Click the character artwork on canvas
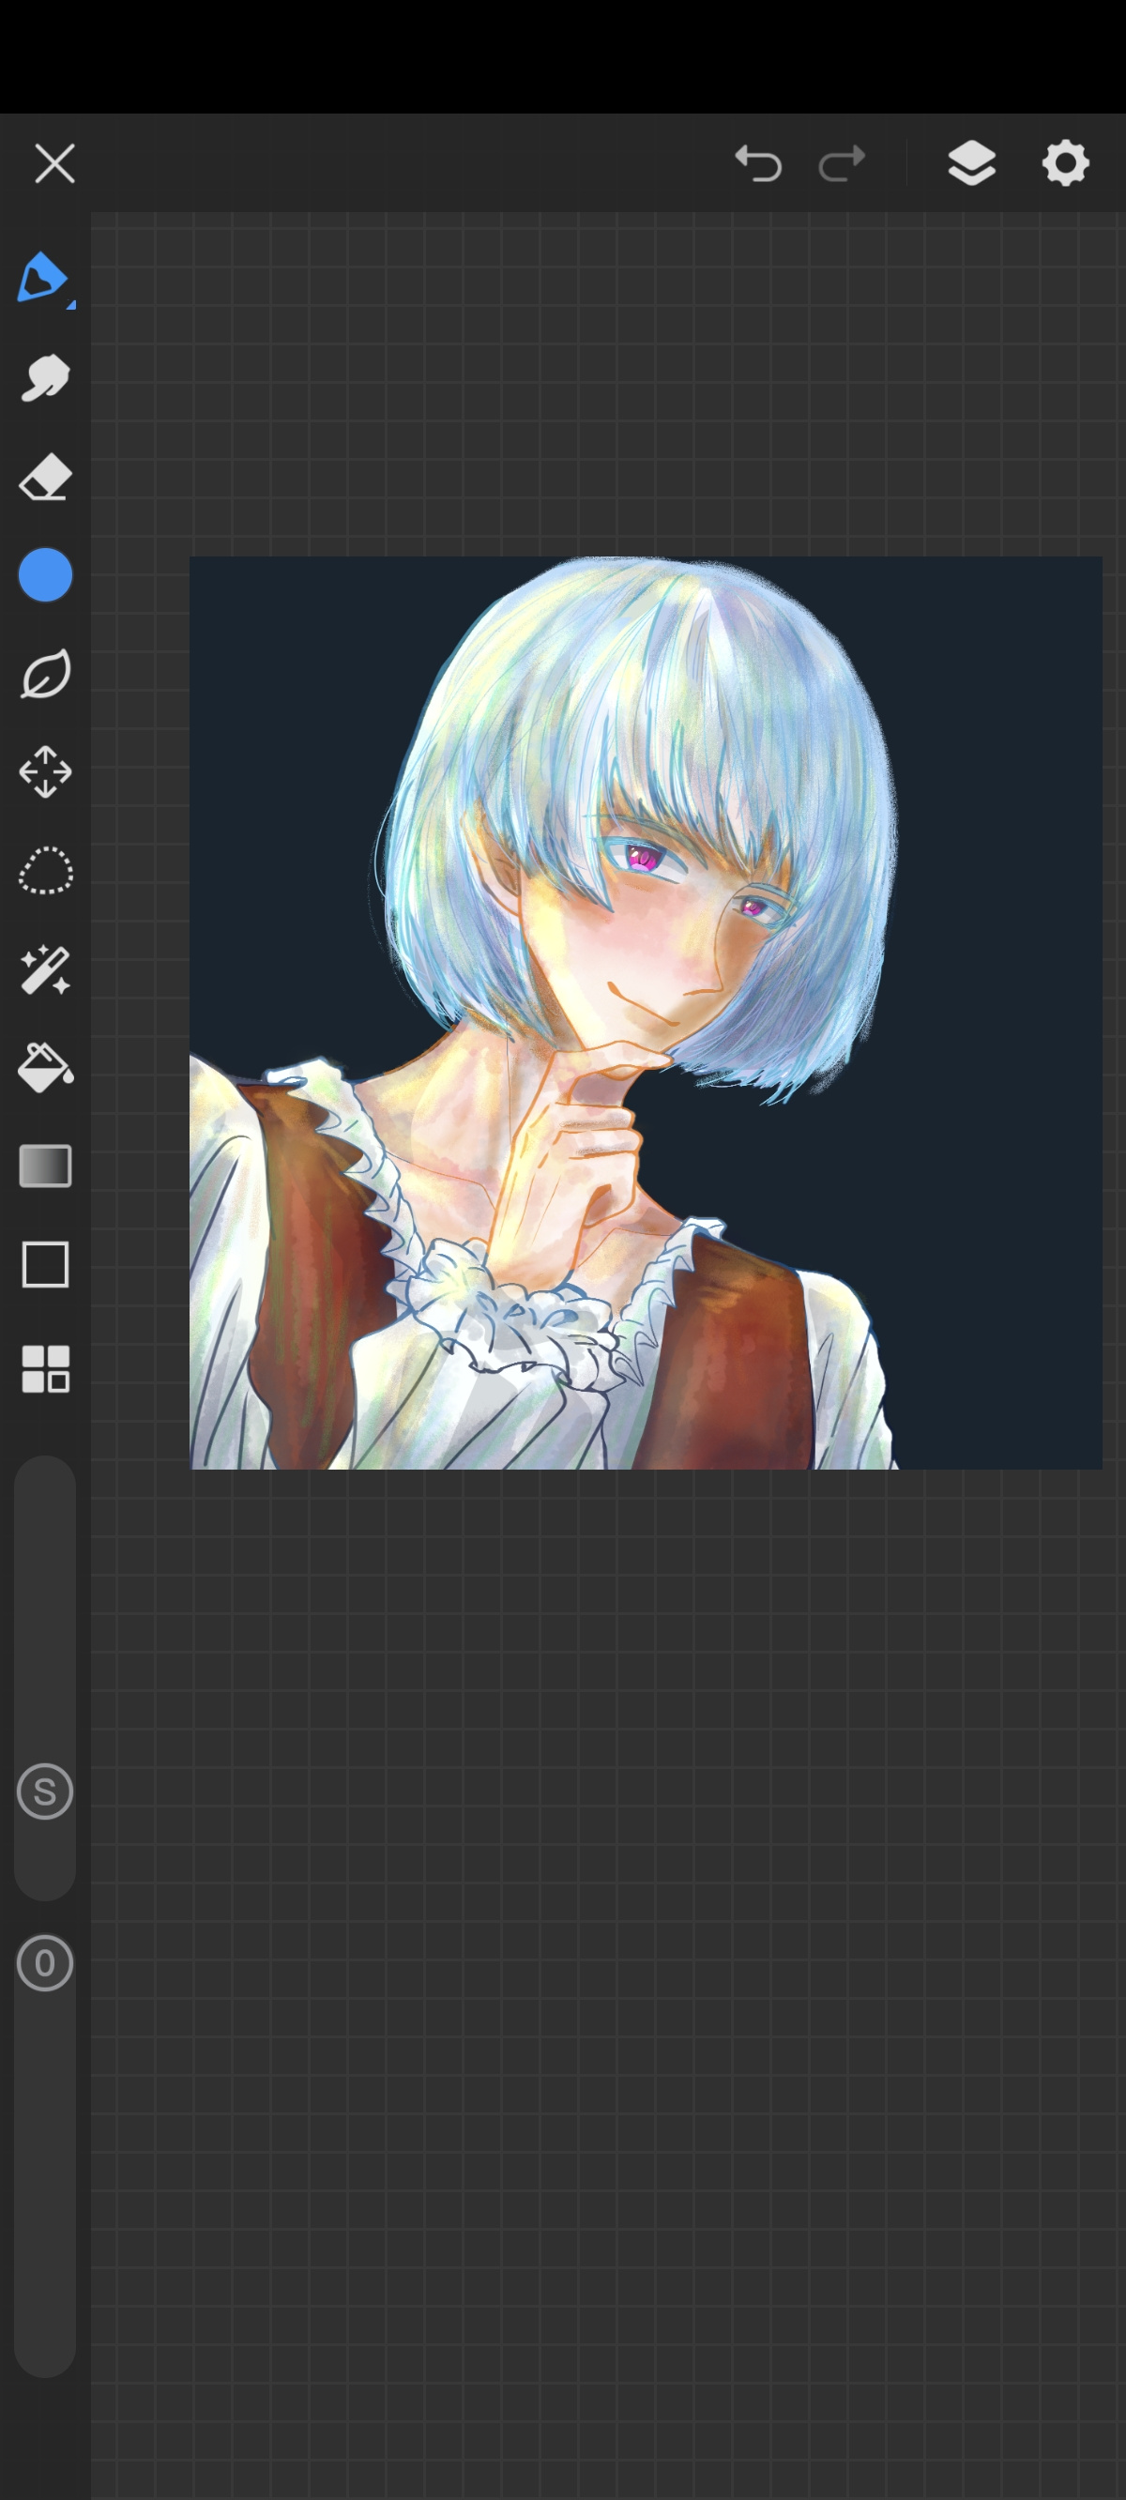The width and height of the screenshot is (1126, 2500). pos(646,1013)
